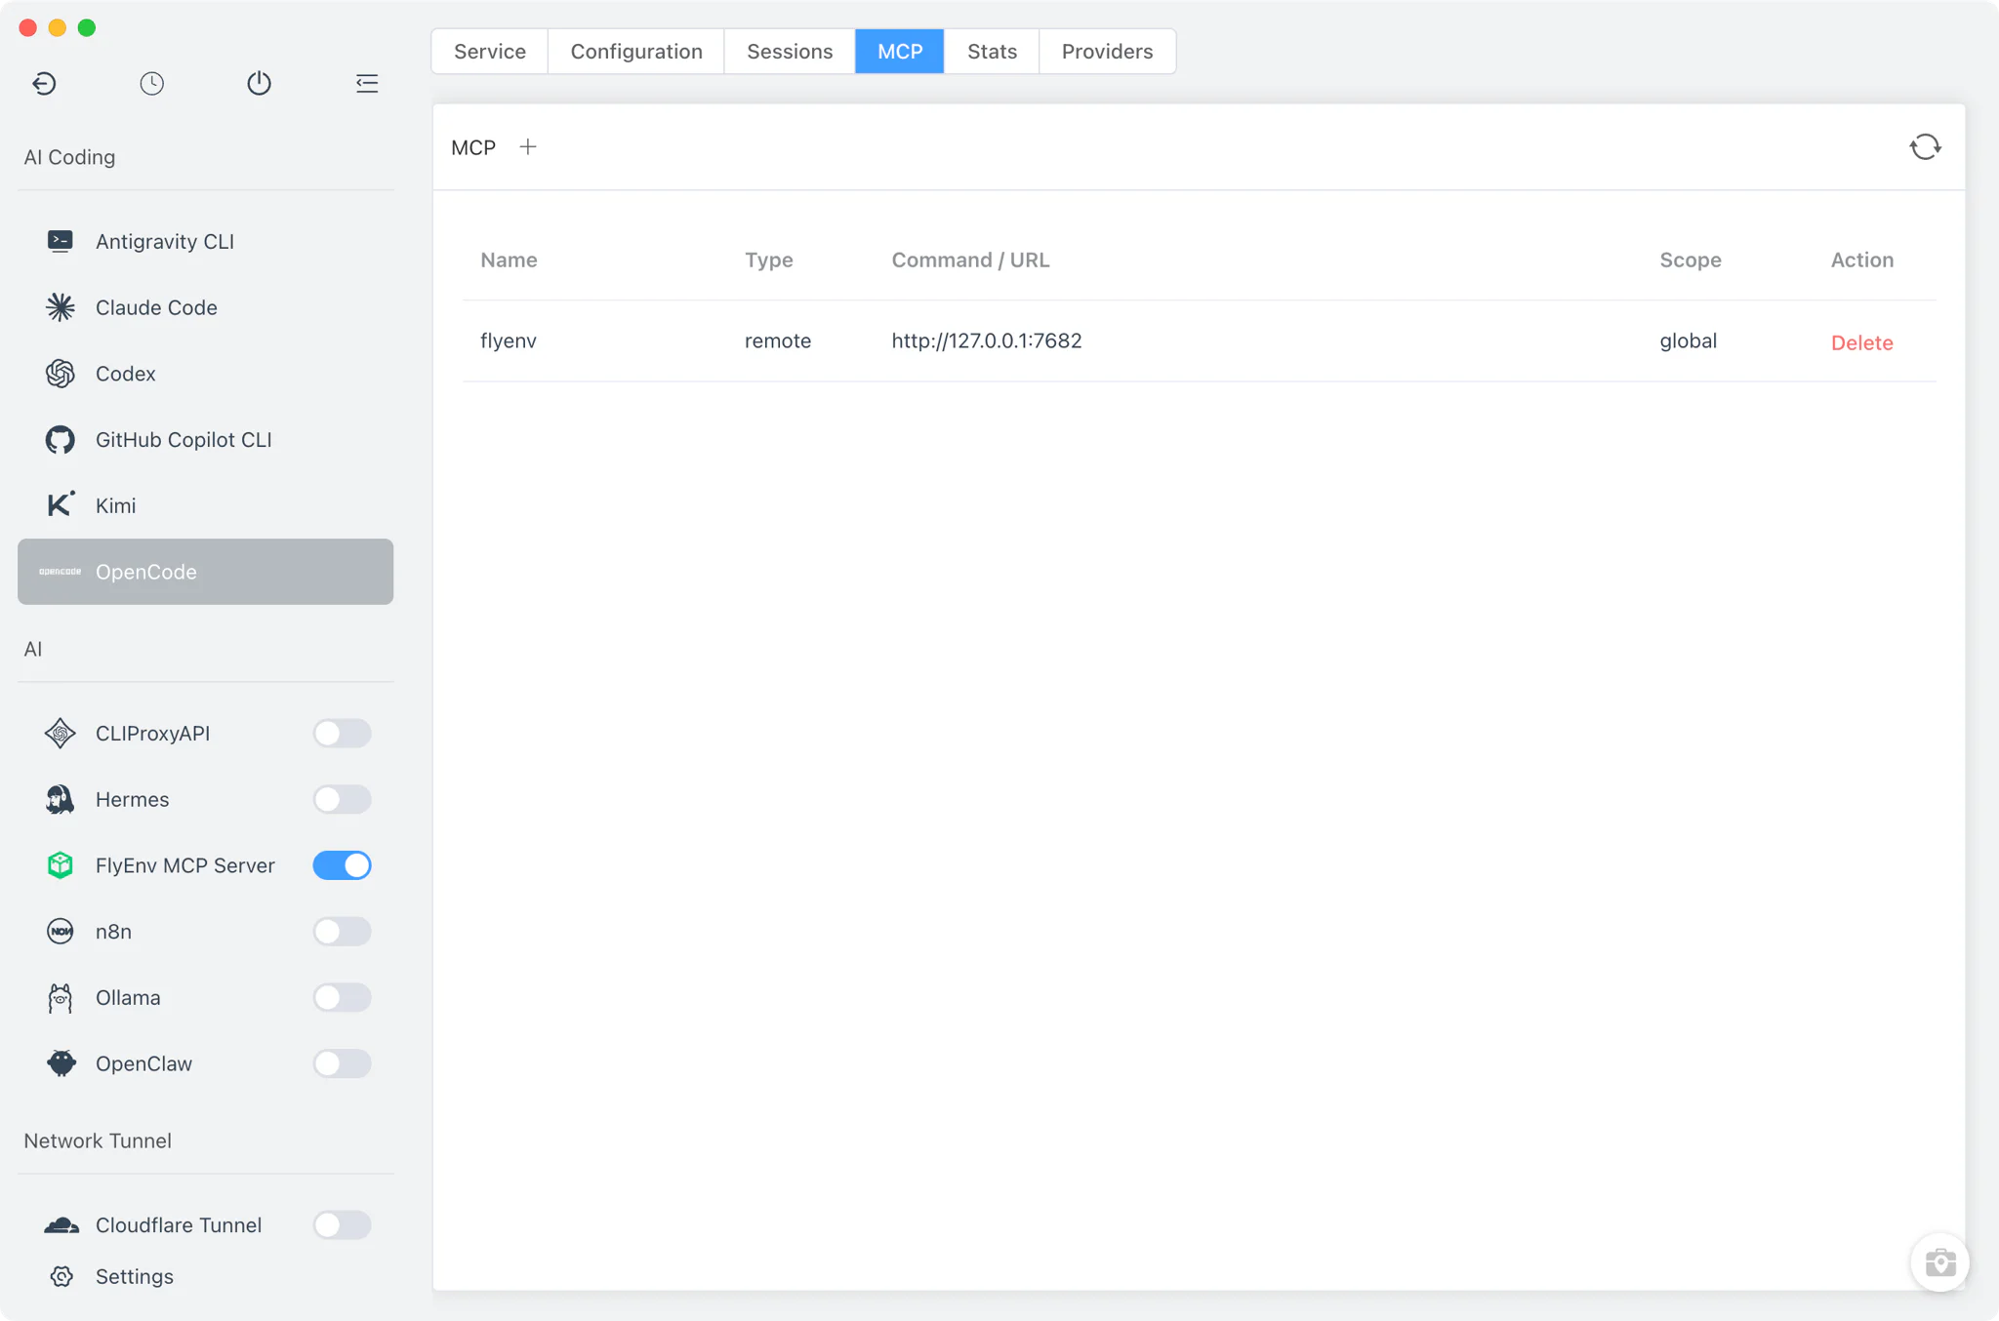Image resolution: width=1999 pixels, height=1321 pixels.
Task: Switch on the n8n toggle
Action: (342, 932)
